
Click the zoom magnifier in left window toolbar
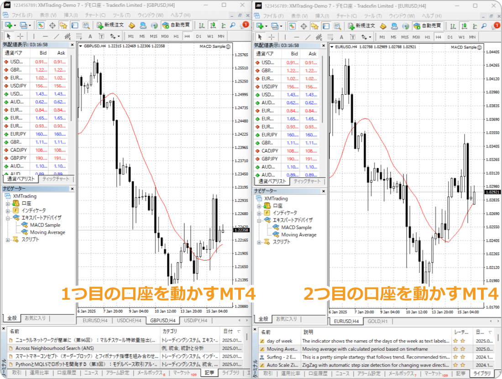tap(233, 25)
